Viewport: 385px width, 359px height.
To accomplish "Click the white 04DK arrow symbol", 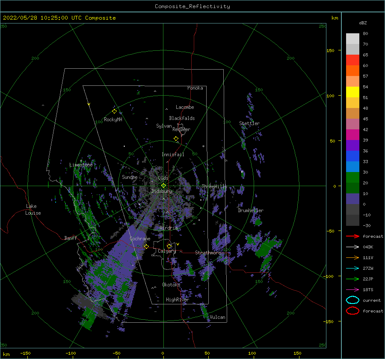I will click(x=352, y=247).
